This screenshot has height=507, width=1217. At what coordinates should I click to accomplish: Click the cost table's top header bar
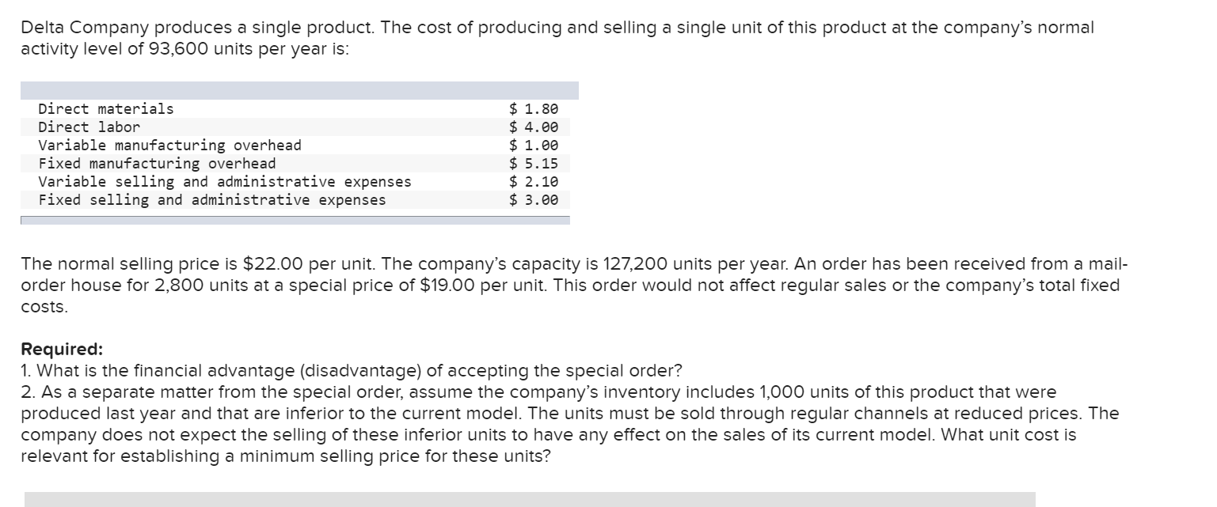(x=299, y=90)
